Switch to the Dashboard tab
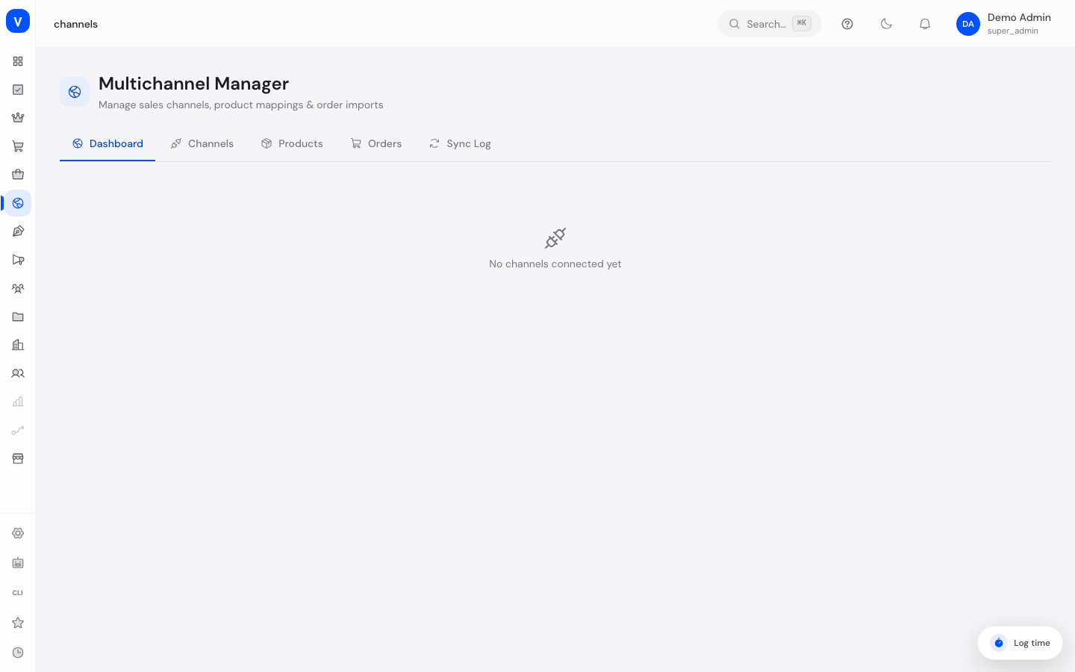The width and height of the screenshot is (1075, 672). pyautogui.click(x=107, y=143)
